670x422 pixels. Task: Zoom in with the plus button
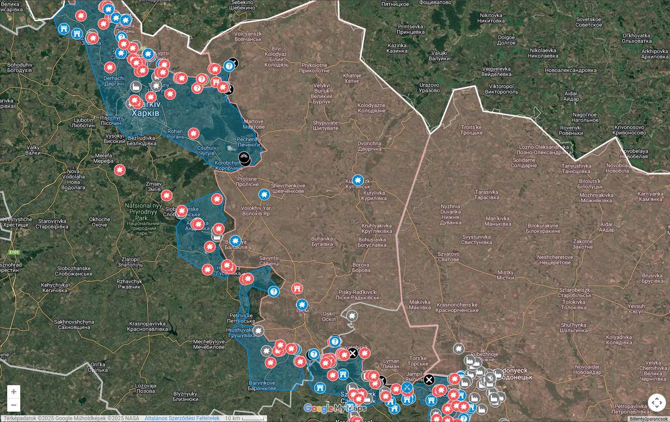pos(14,392)
